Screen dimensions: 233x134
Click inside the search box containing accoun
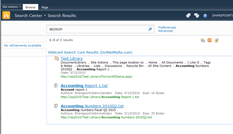pyautogui.click(x=98, y=29)
